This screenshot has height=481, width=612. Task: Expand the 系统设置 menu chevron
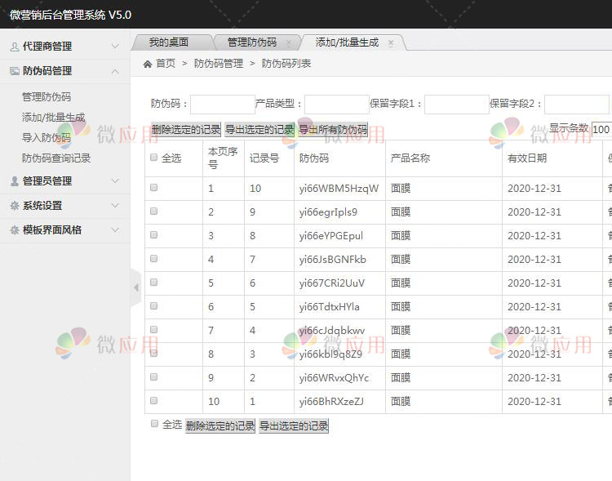[x=115, y=206]
